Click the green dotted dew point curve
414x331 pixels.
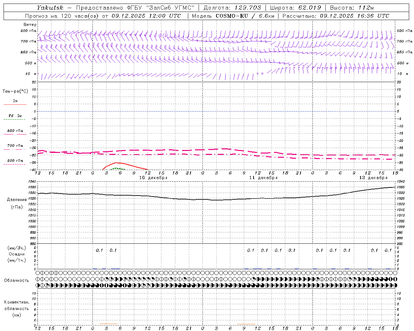click(117, 169)
